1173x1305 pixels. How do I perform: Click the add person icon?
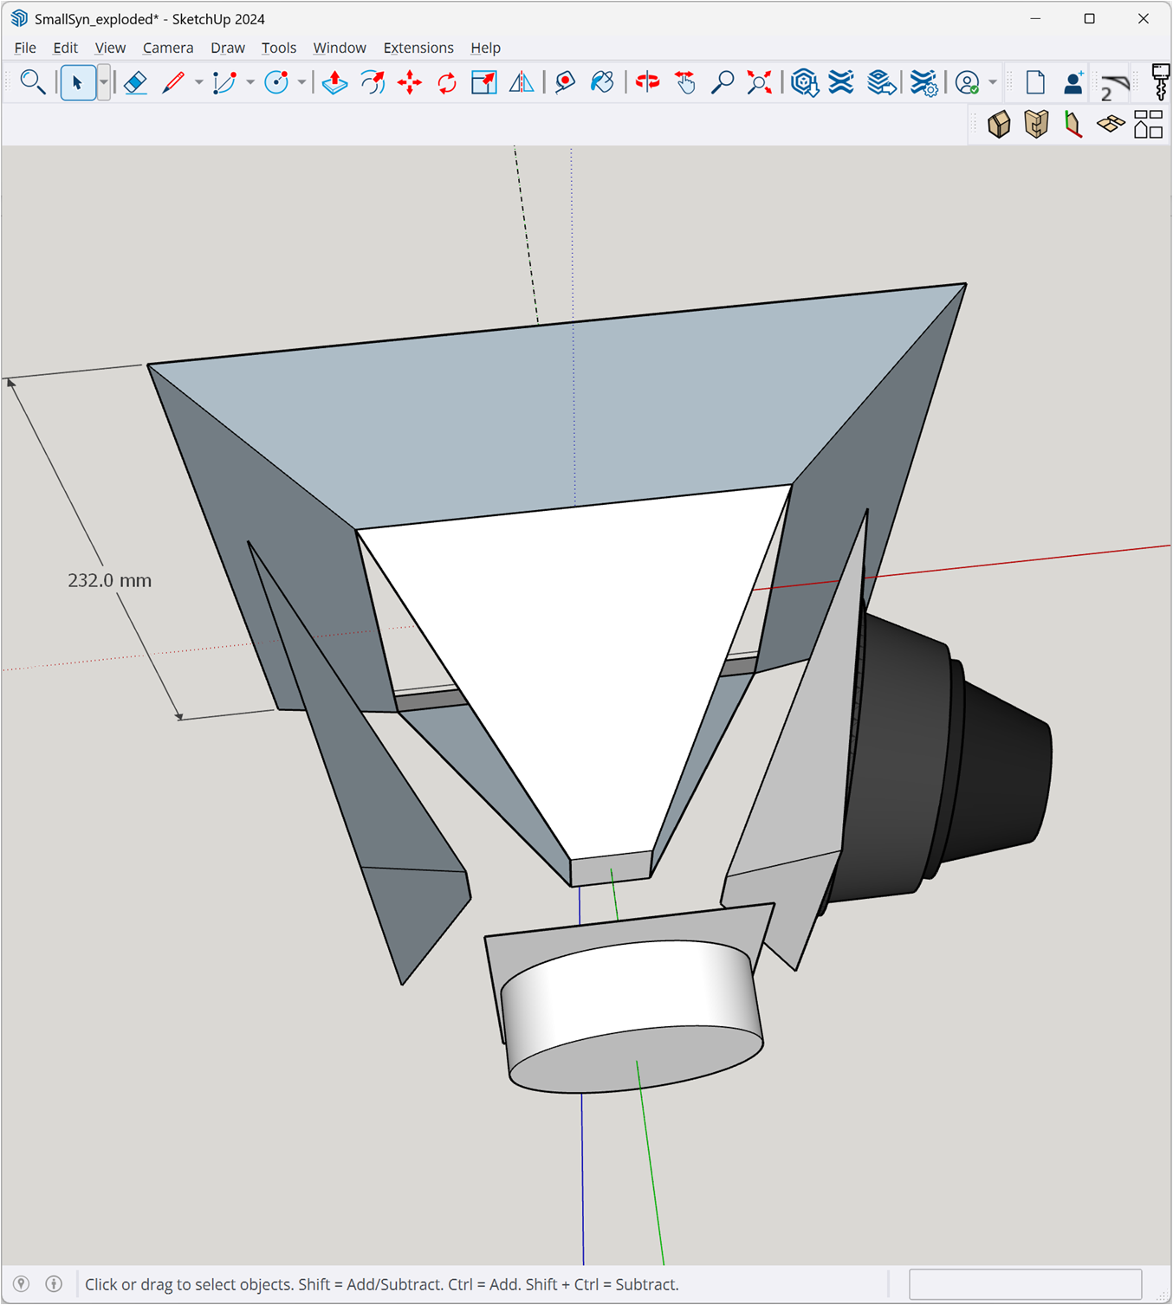1073,82
